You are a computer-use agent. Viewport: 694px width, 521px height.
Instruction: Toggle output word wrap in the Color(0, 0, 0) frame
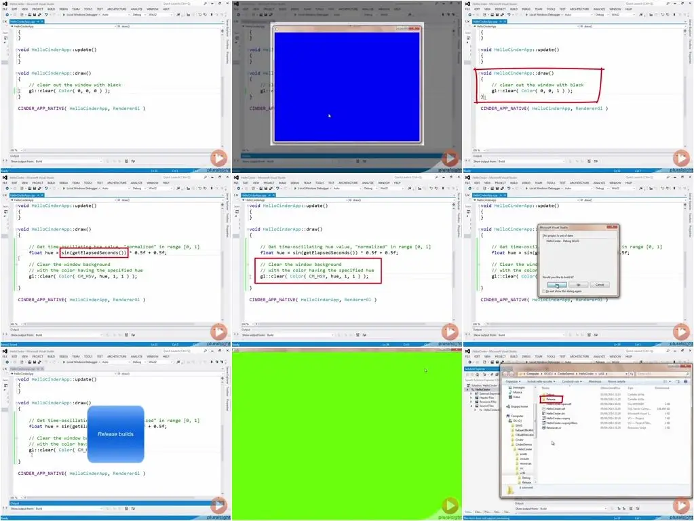(133, 161)
